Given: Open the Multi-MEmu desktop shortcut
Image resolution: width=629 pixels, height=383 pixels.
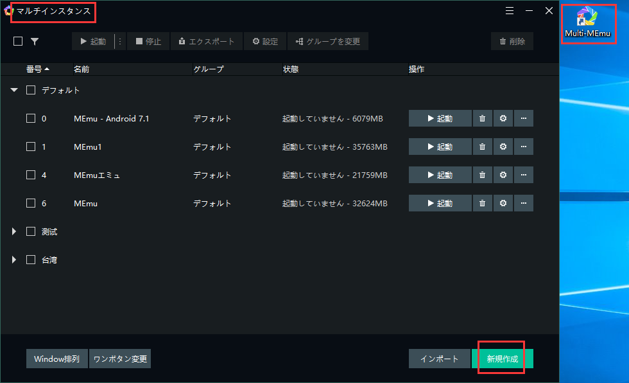Looking at the screenshot, I should click(x=588, y=22).
